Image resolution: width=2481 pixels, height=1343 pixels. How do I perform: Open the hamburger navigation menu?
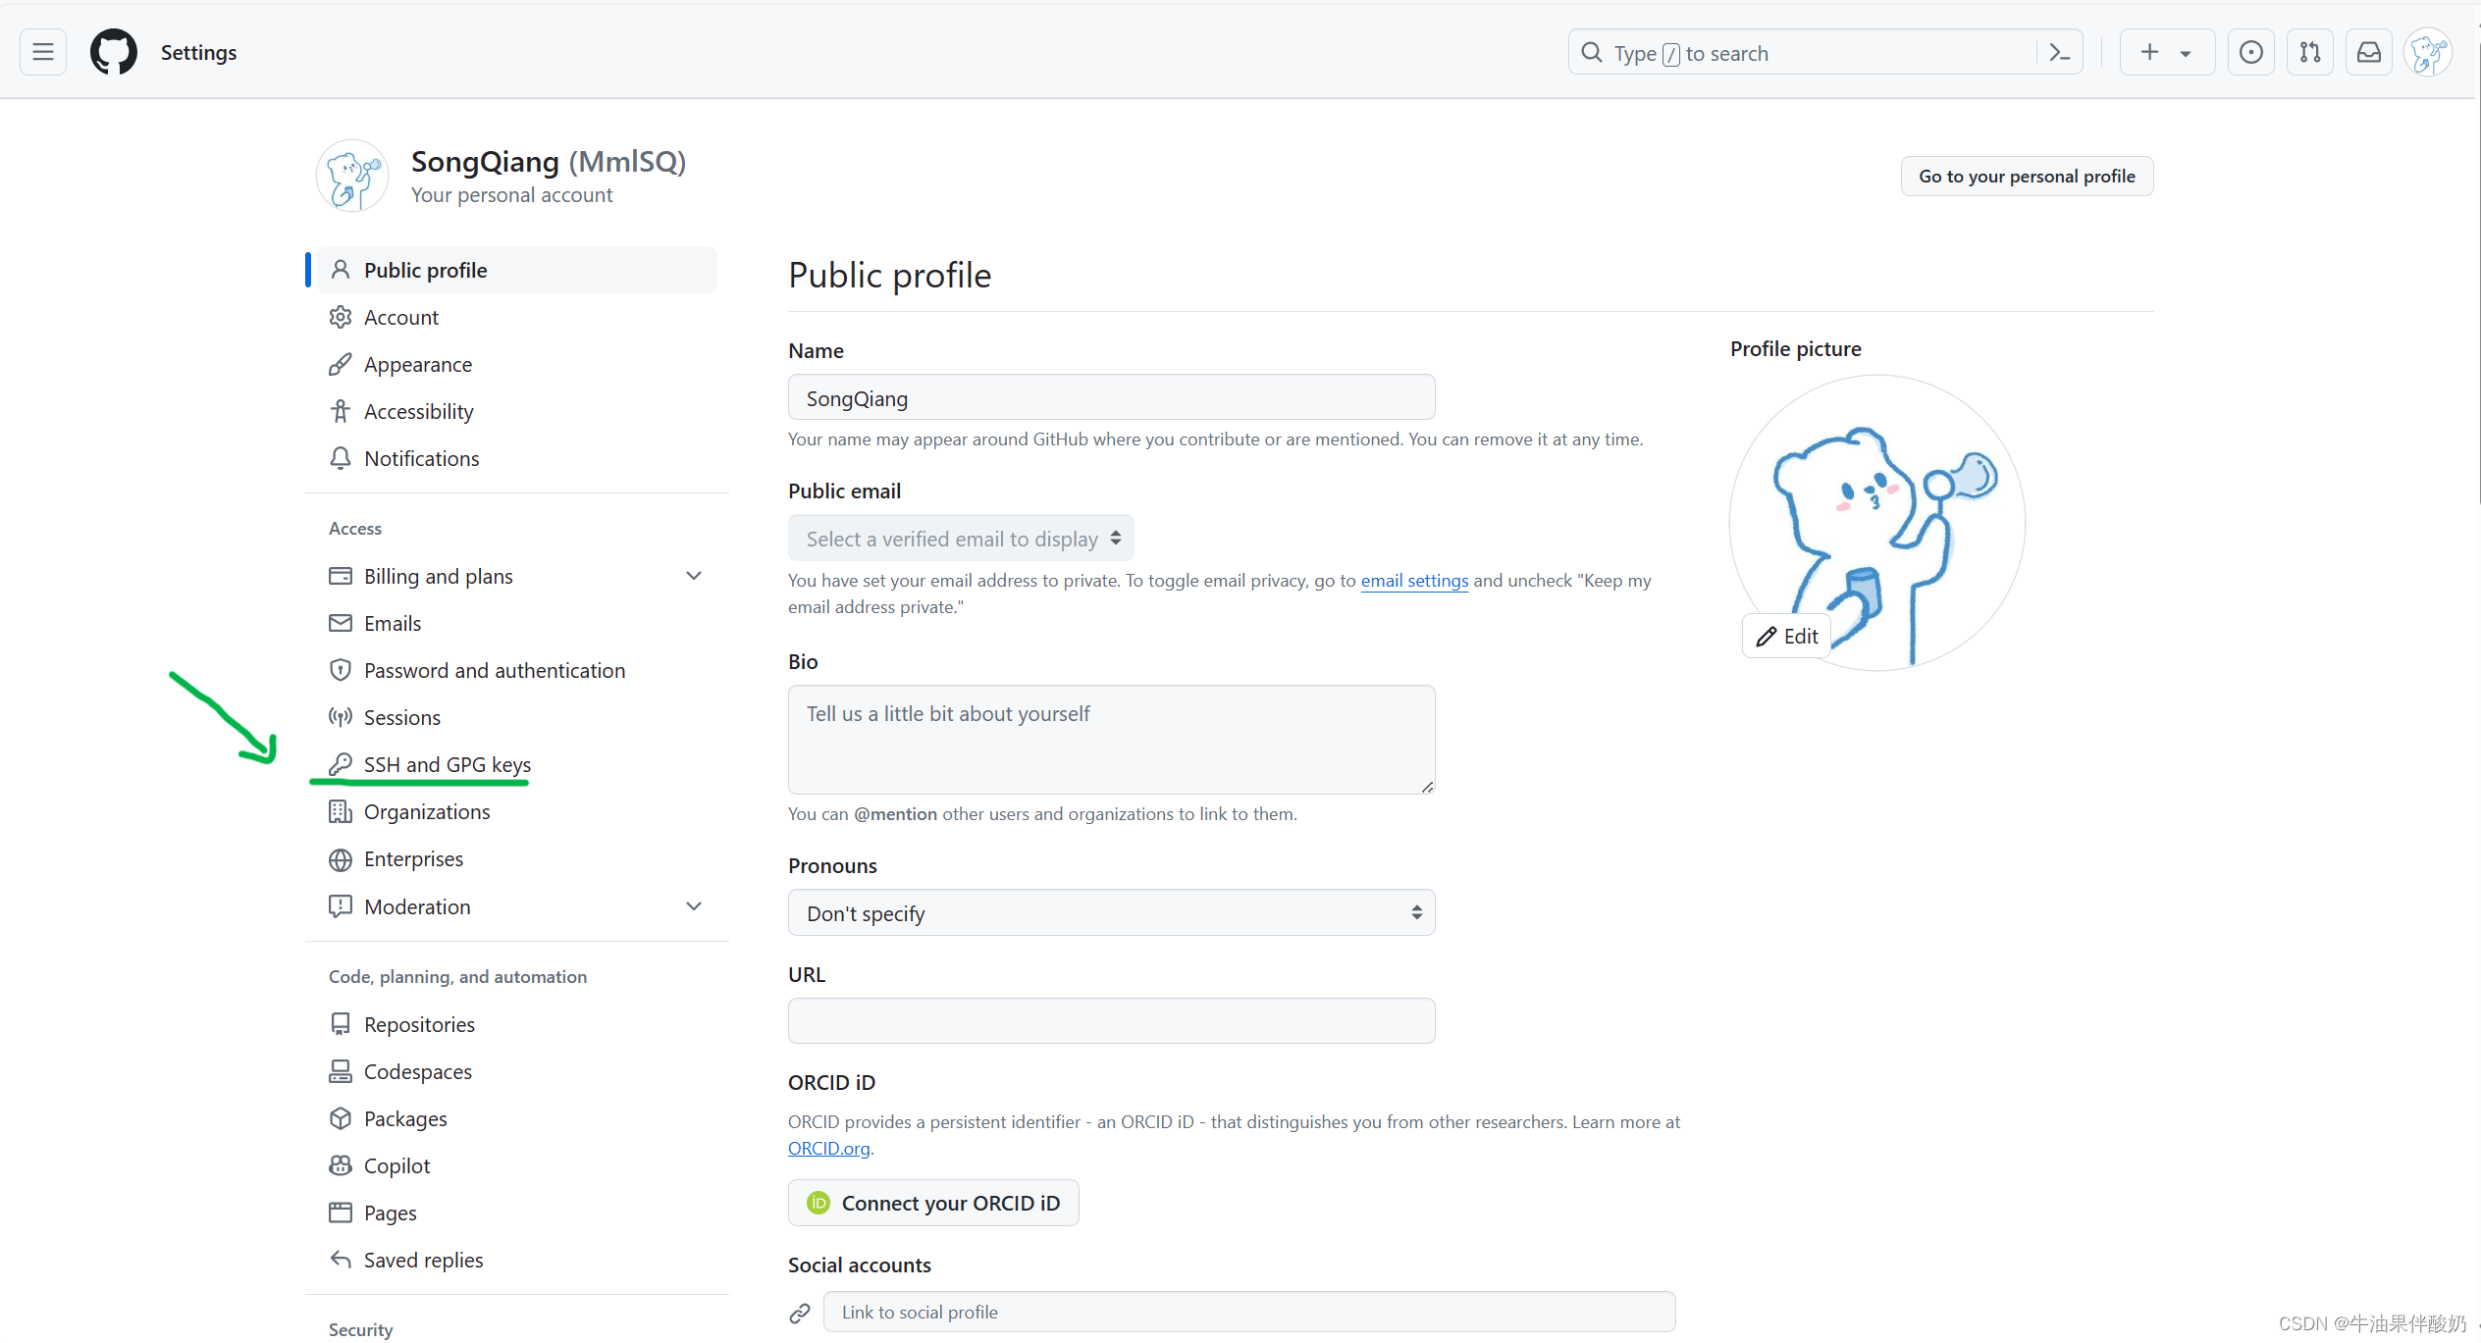(x=43, y=52)
